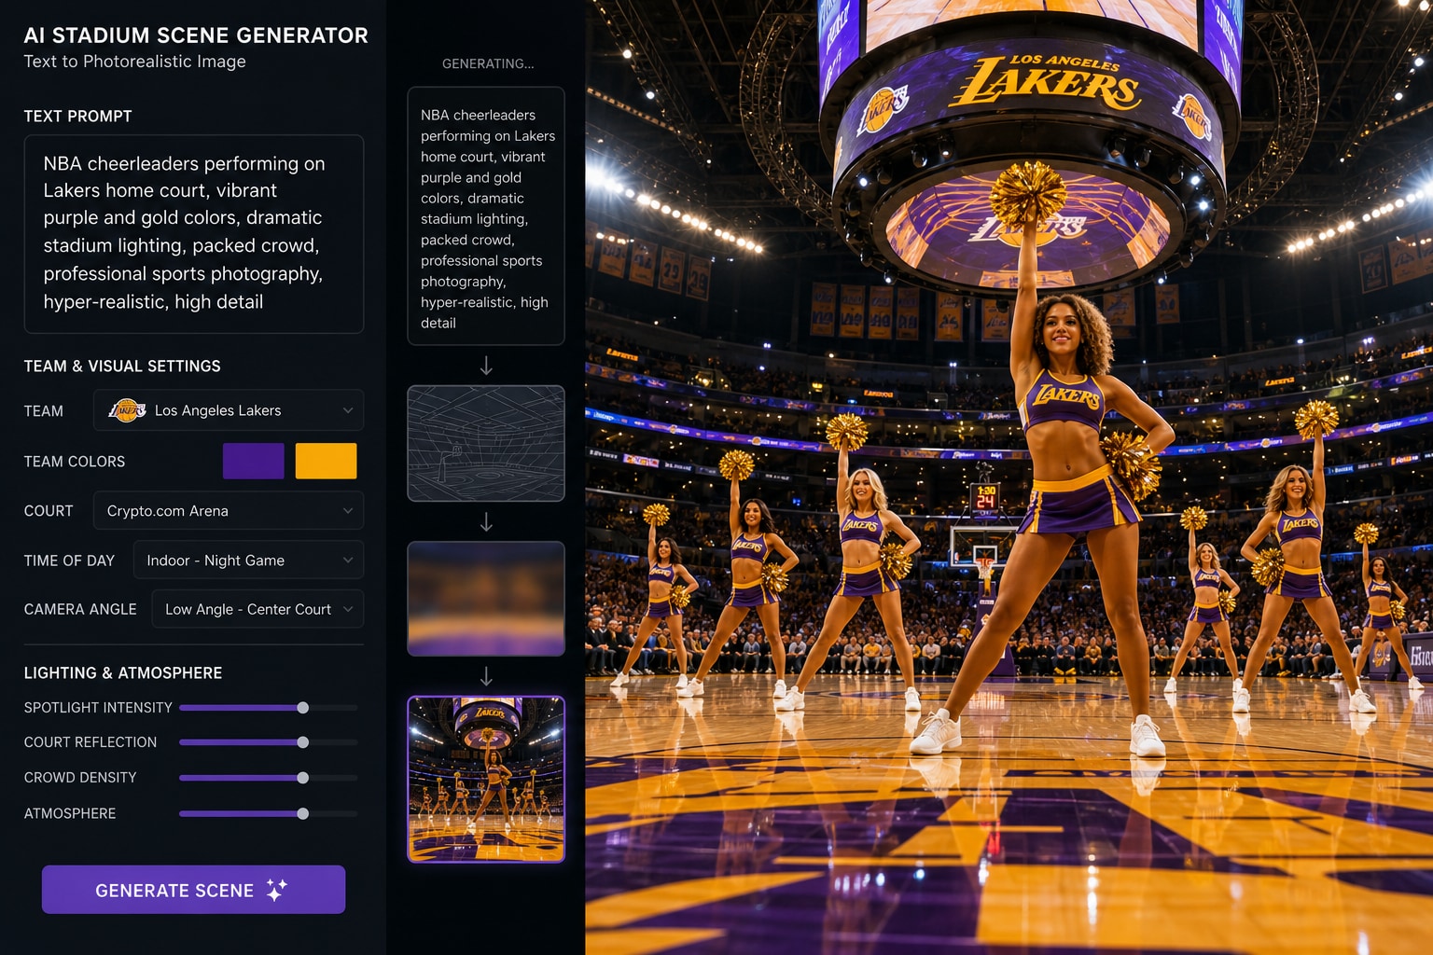This screenshot has height=955, width=1433.
Task: Click the chevron on Camera Angle dropdown
Action: [x=348, y=609]
